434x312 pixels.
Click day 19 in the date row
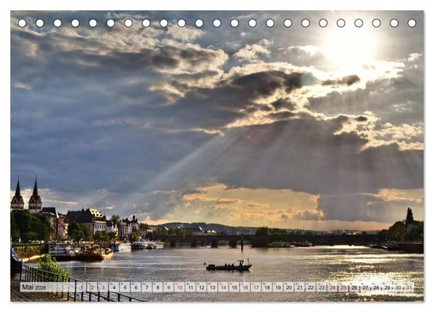click(278, 287)
